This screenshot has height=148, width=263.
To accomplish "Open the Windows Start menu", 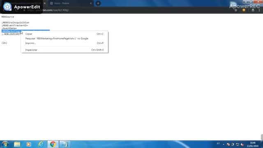I will [5, 144].
